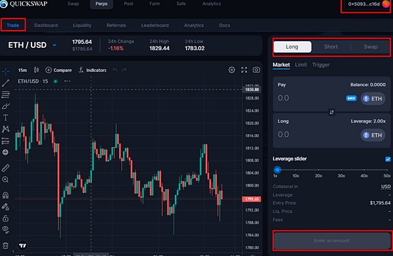Switch to the Short tab
This screenshot has width=393, height=256.
pyautogui.click(x=331, y=47)
